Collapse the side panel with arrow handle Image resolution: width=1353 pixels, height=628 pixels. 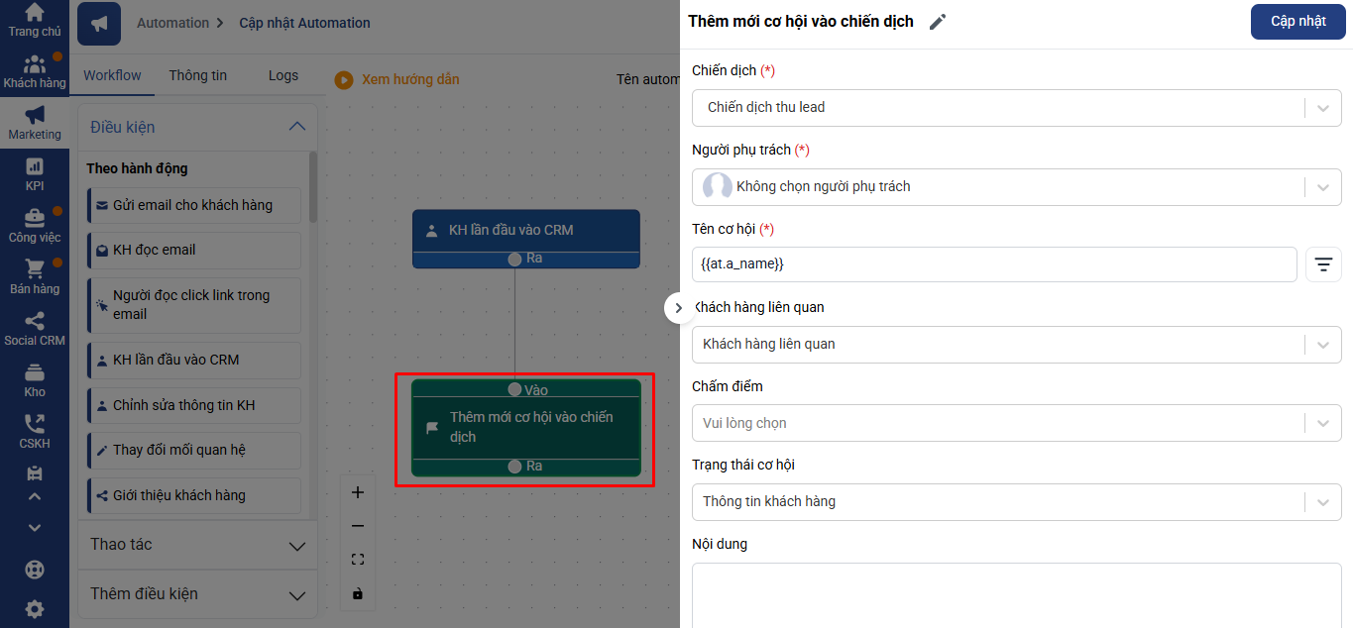tap(678, 308)
